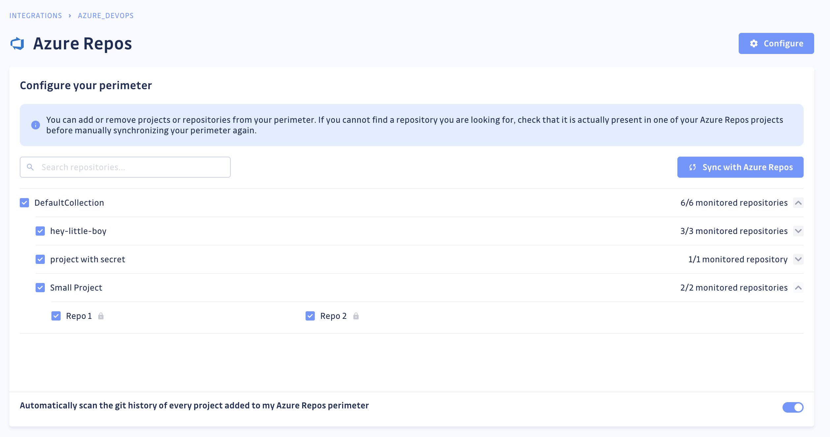Image resolution: width=830 pixels, height=437 pixels.
Task: Focus the Search repositories field
Action: pos(125,167)
